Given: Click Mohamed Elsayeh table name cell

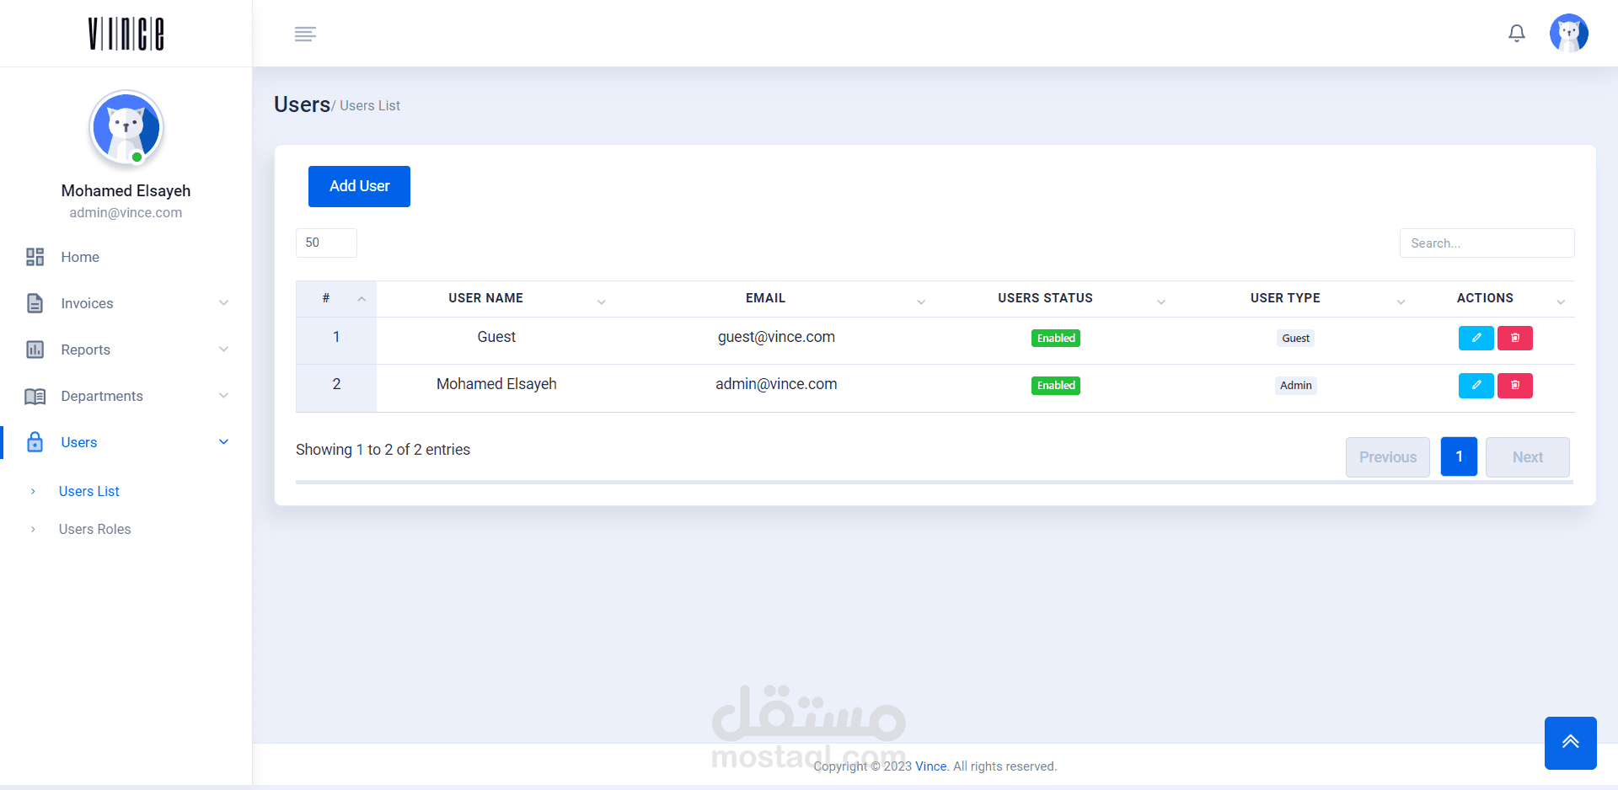Looking at the screenshot, I should (496, 384).
